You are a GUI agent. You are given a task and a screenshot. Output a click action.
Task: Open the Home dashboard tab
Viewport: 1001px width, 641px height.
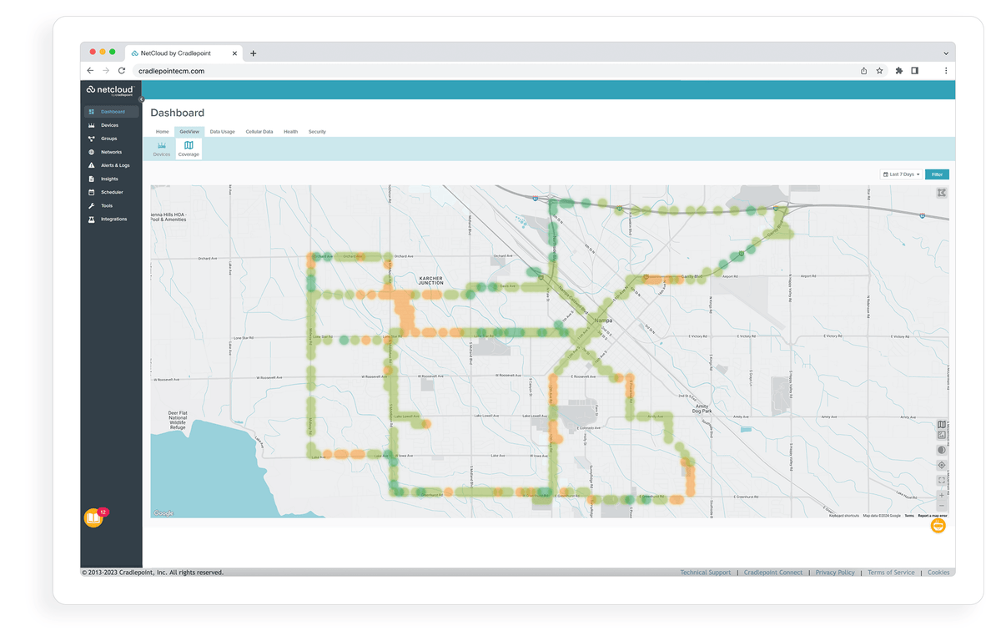click(163, 132)
